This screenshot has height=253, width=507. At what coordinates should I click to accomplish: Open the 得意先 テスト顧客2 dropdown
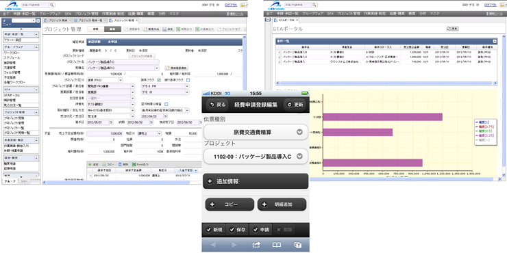pyautogui.click(x=132, y=104)
